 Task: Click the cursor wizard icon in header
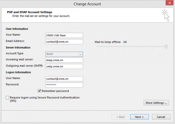[x=165, y=15]
